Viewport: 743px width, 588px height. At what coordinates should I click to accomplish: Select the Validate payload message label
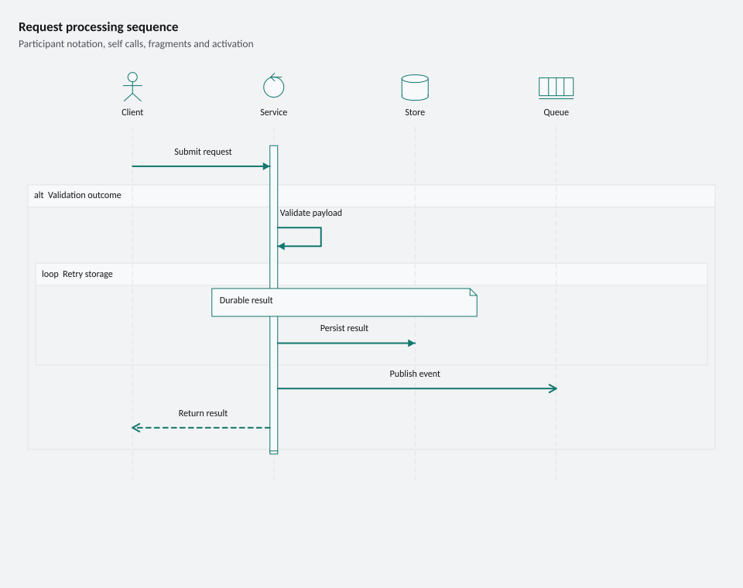click(311, 213)
